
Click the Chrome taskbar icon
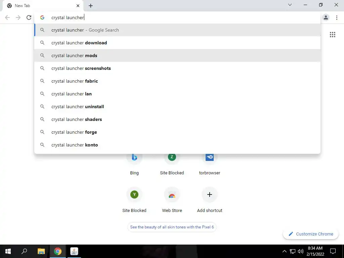tap(58, 251)
